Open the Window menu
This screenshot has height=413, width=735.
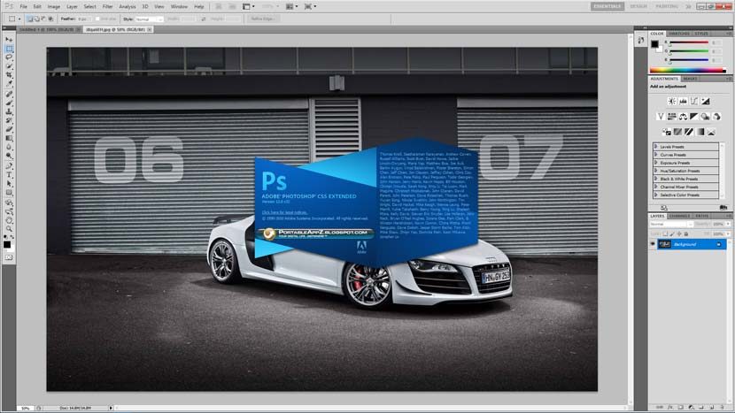[x=179, y=6]
